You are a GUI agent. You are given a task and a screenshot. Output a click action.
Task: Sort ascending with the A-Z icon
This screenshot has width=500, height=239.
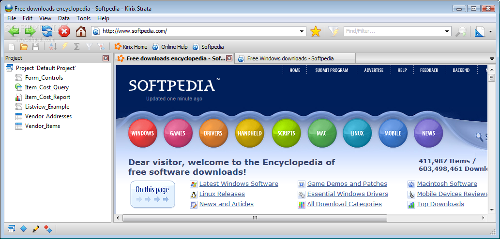point(53,47)
